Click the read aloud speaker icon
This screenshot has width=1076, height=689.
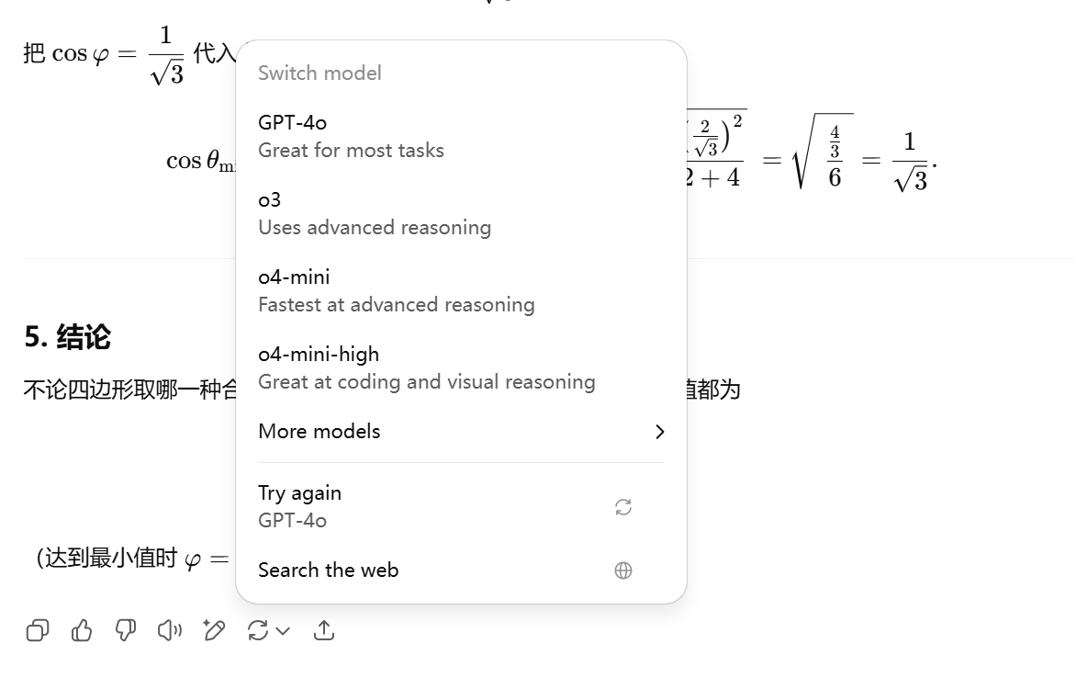click(170, 630)
